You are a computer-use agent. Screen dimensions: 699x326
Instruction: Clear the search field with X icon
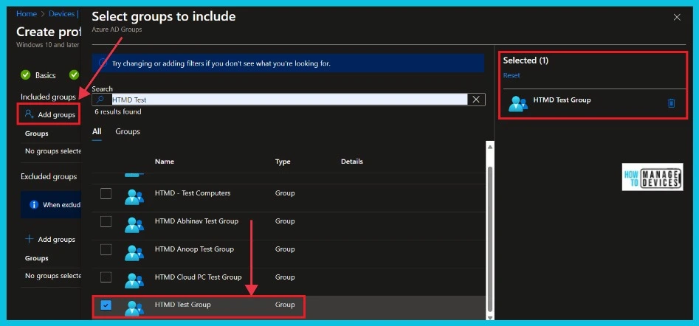click(475, 100)
